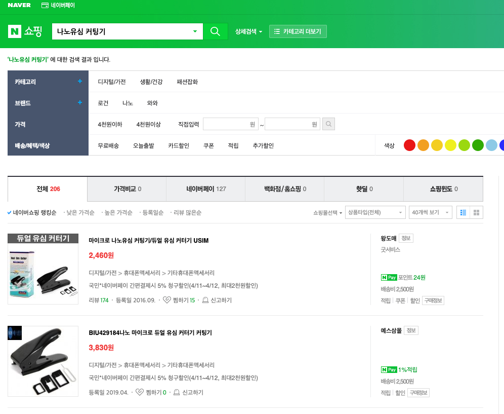Switch to grid view icon
Image resolution: width=504 pixels, height=414 pixels.
coord(476,212)
